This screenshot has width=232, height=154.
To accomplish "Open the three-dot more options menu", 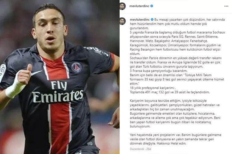I will [x=226, y=6].
